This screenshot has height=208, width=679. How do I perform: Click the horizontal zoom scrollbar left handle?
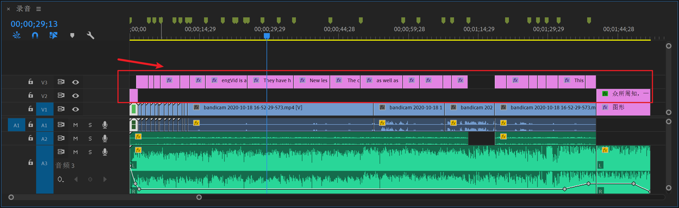(x=11, y=197)
